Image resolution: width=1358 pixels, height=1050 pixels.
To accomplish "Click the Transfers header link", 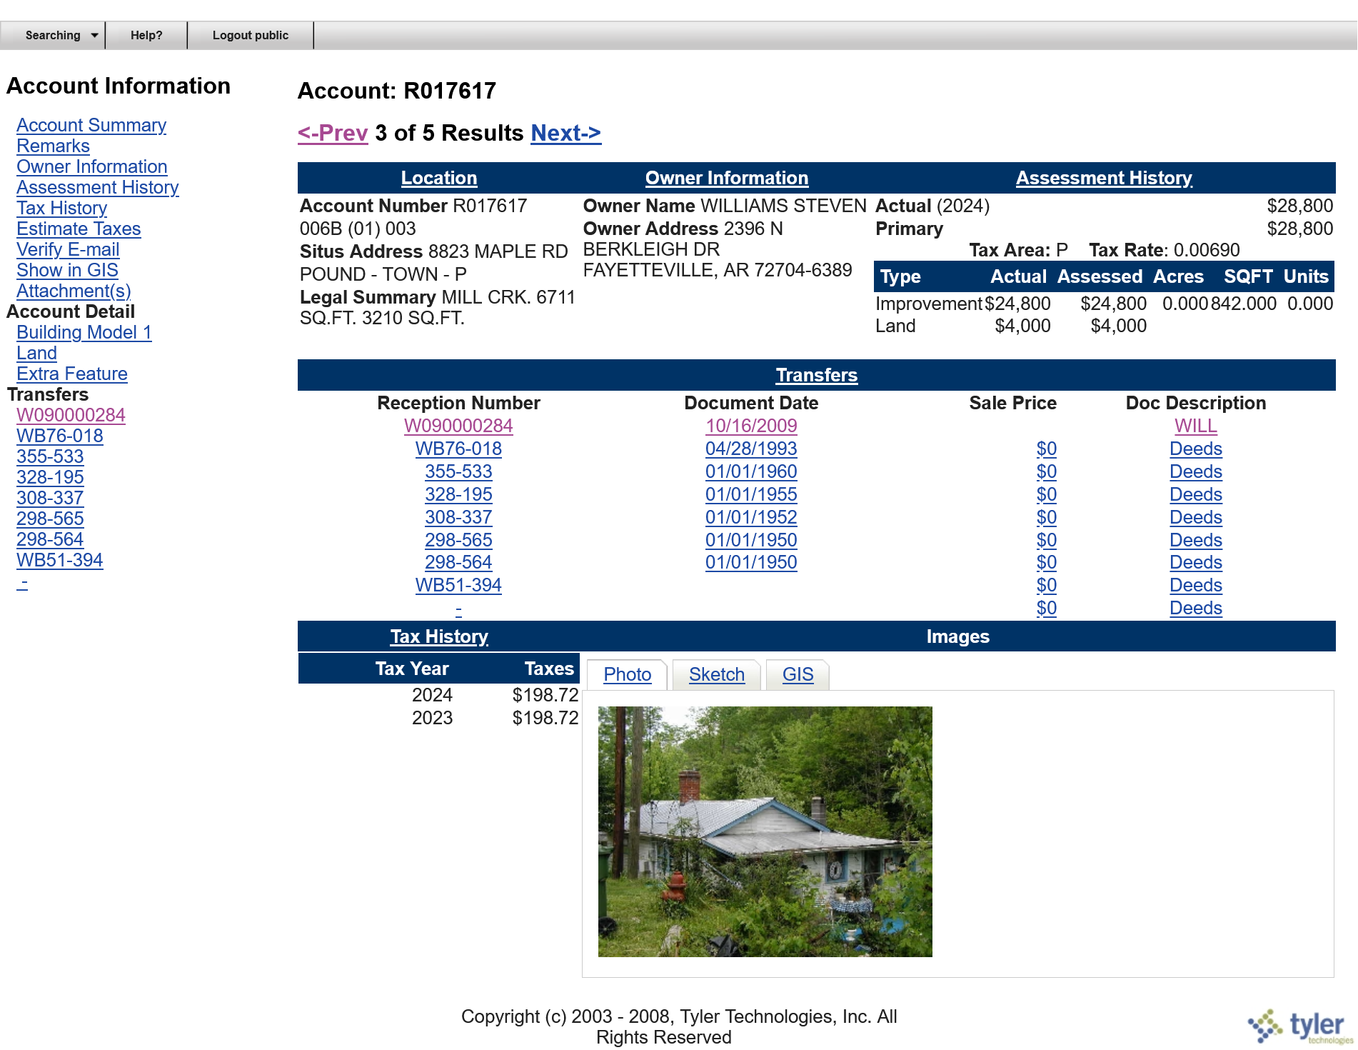I will click(817, 375).
